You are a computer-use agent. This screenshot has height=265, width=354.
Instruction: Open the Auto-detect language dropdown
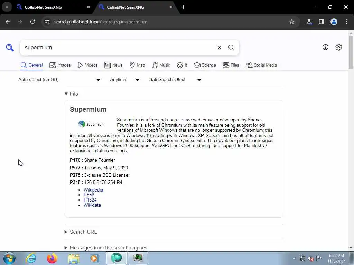tap(59, 80)
